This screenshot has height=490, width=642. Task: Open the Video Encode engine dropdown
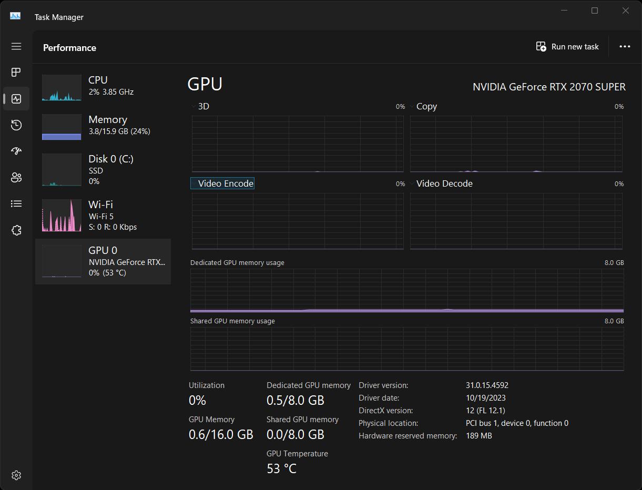tap(222, 183)
